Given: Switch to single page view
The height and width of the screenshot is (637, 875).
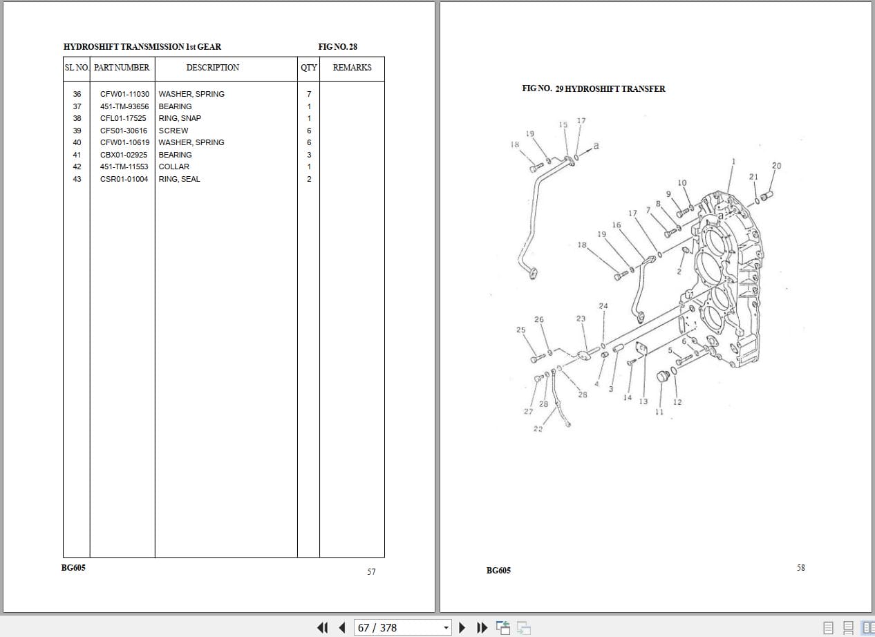Looking at the screenshot, I should click(829, 627).
